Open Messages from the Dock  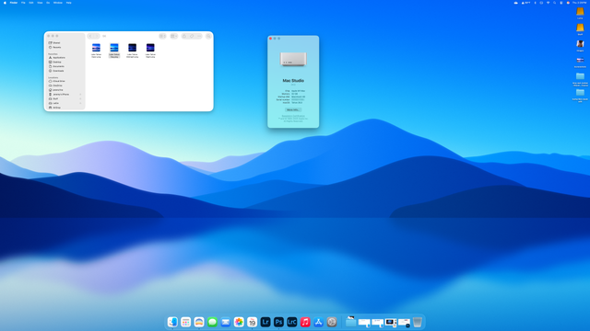point(212,322)
